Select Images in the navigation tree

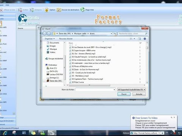[x=53, y=46]
